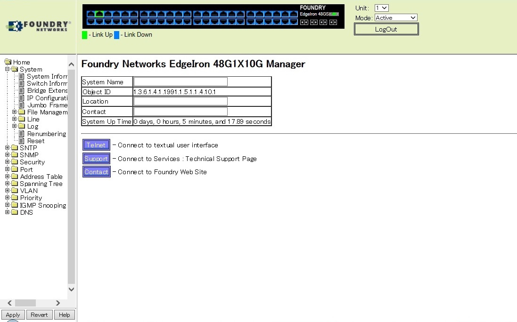Open the Renumbering page label
This screenshot has height=322, width=517.
pyautogui.click(x=47, y=134)
